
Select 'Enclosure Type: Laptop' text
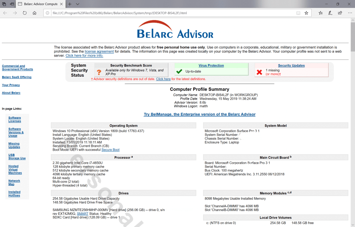[222, 142]
